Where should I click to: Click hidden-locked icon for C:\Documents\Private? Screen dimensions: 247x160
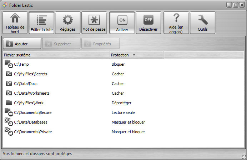click(x=9, y=131)
